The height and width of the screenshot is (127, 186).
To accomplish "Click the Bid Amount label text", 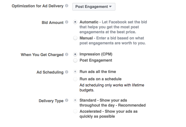I will (52, 22).
